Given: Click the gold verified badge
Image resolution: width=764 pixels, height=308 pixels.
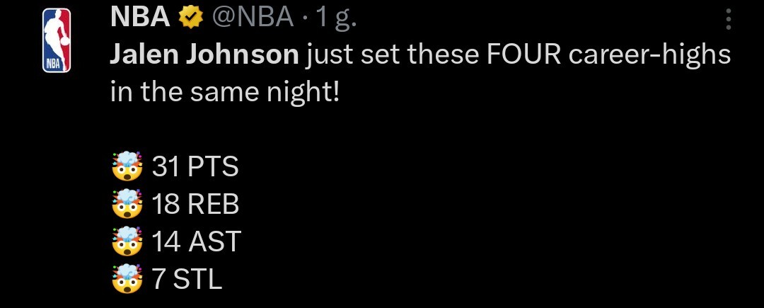Looking at the screenshot, I should [x=189, y=18].
